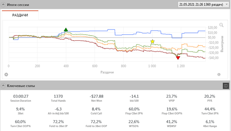Image resolution: width=231 pixels, height=131 pixels.
Task: Click the zoom out magnifier icon
Action: click(x=221, y=25)
